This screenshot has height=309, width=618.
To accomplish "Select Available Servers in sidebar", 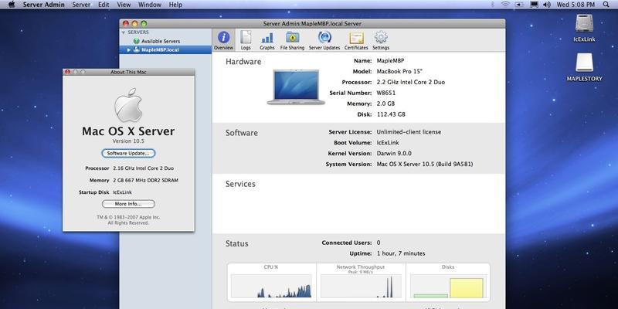I will pyautogui.click(x=165, y=41).
